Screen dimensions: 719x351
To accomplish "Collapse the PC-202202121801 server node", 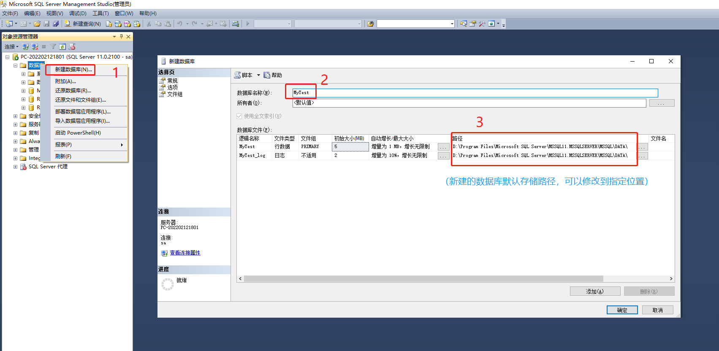I will tap(7, 57).
